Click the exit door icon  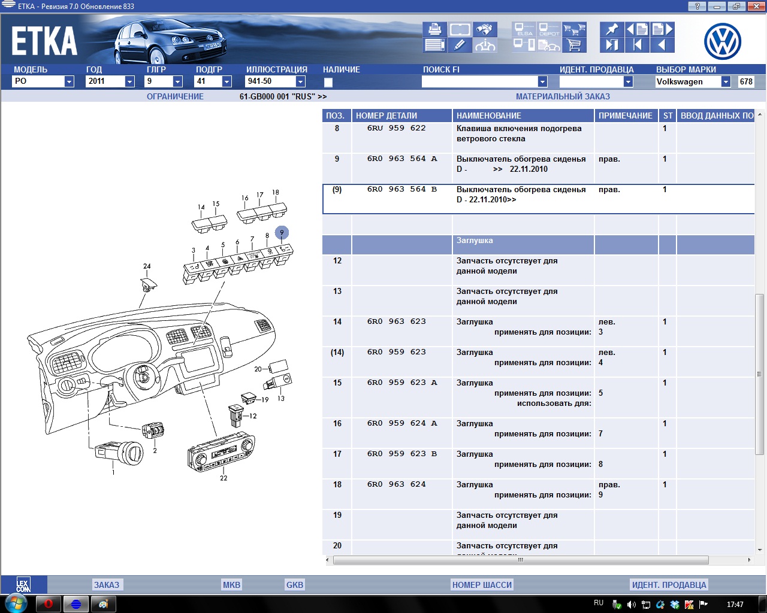612,45
